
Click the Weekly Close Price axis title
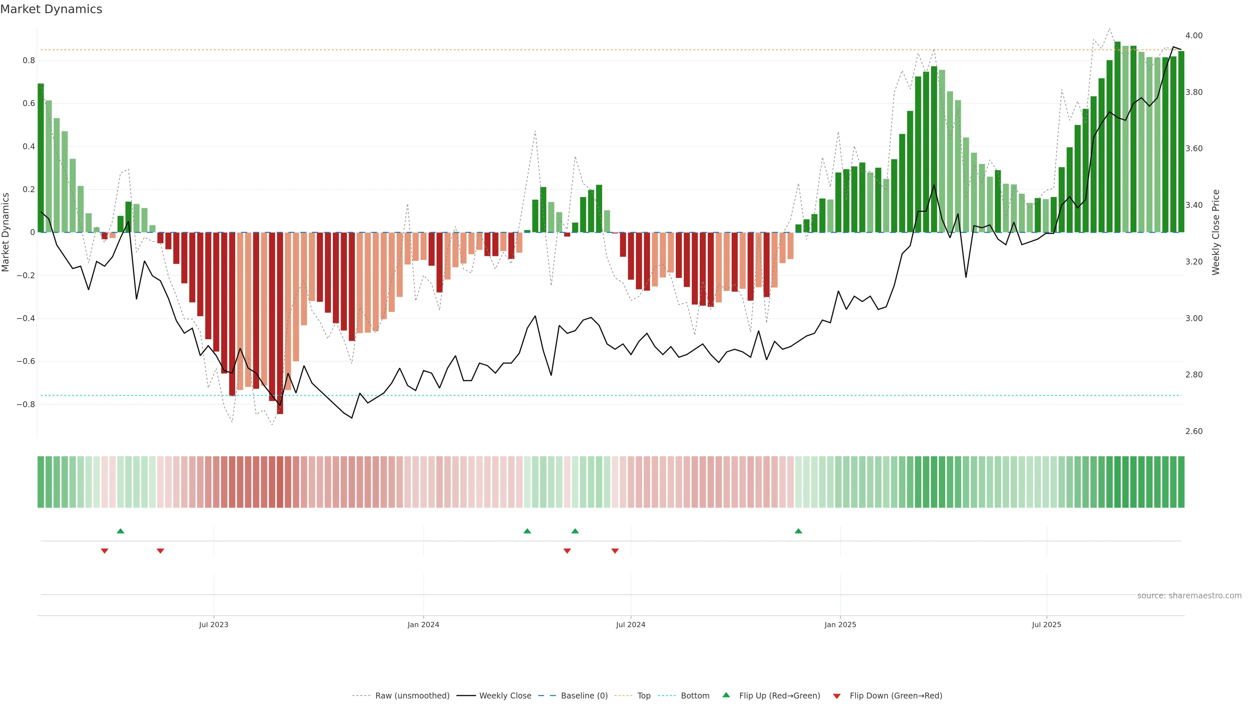(1215, 232)
